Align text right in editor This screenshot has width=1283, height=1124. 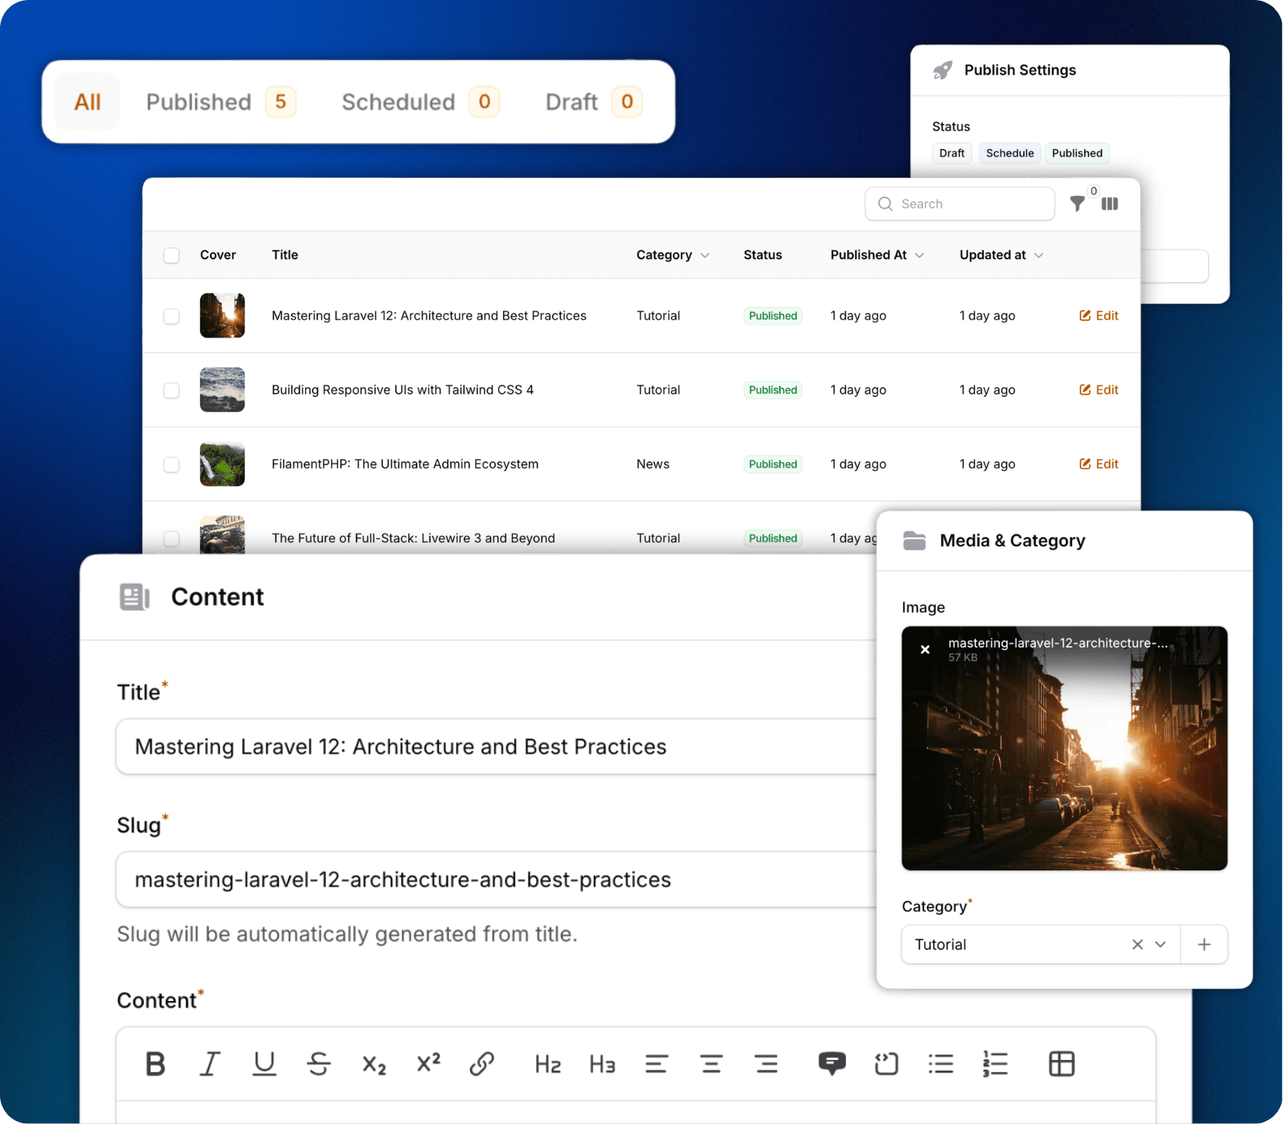point(766,1064)
